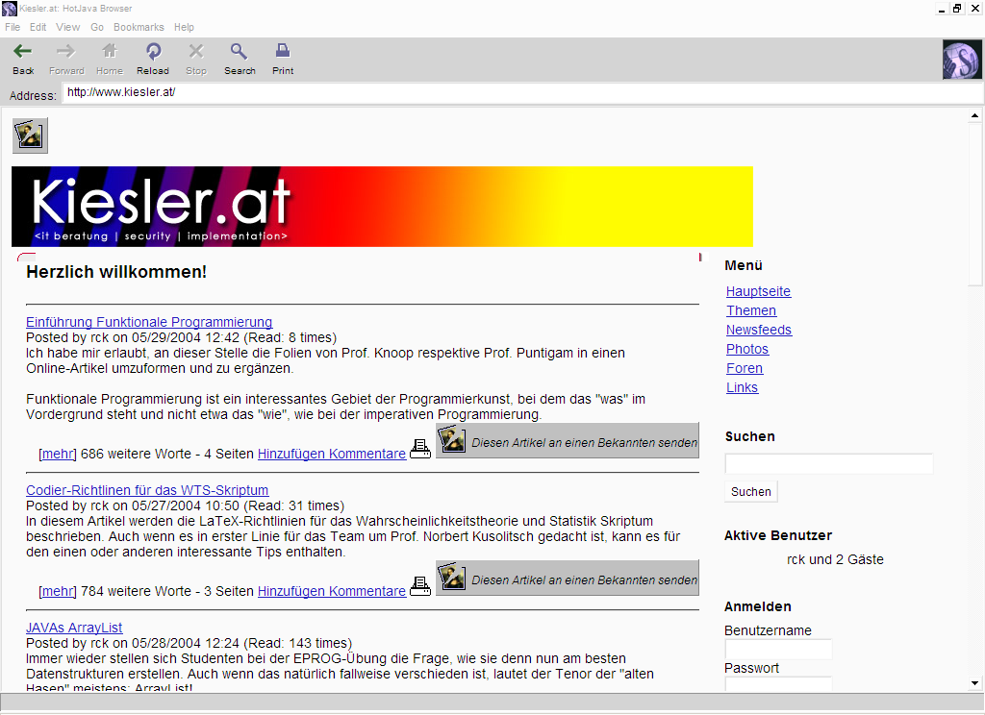Click the scroll down arrow of the page scrollbar
The image size is (985, 715).
coord(975,682)
